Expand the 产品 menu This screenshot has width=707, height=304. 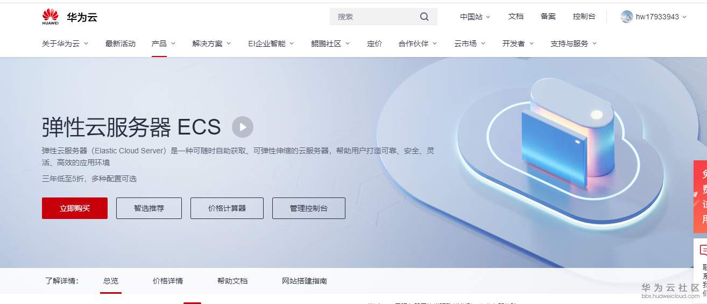(x=162, y=44)
